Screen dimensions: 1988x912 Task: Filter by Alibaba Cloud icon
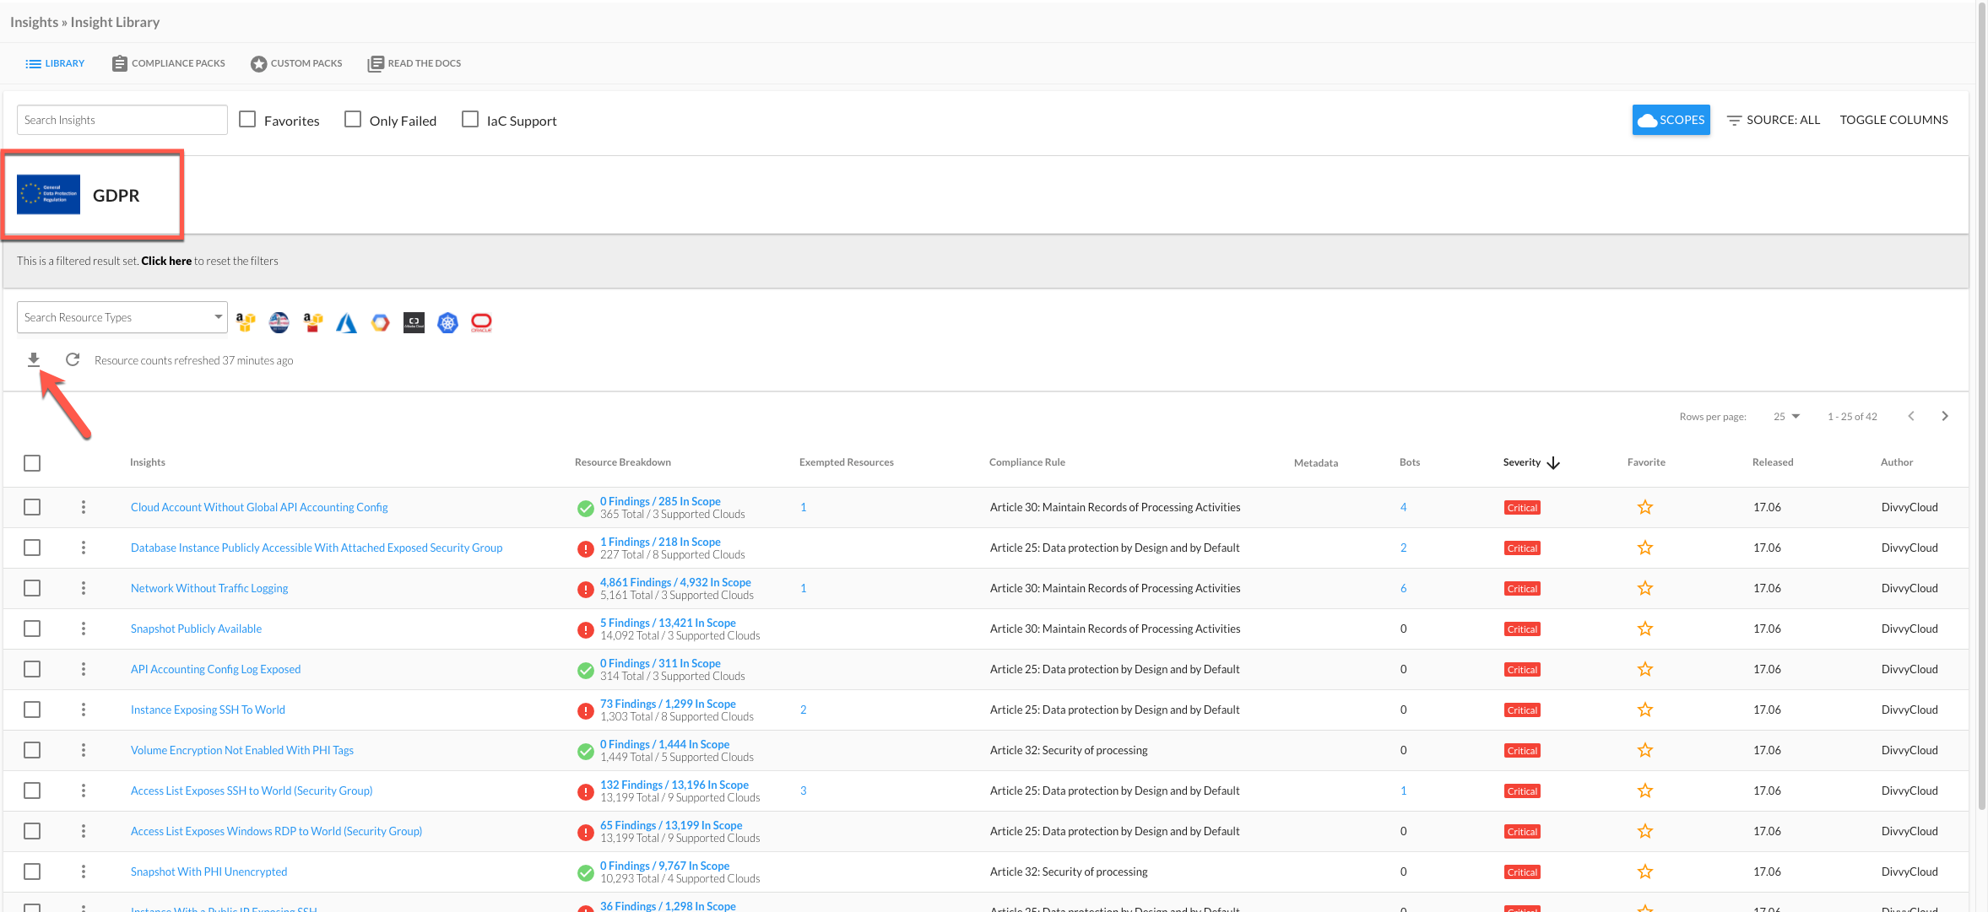click(414, 323)
